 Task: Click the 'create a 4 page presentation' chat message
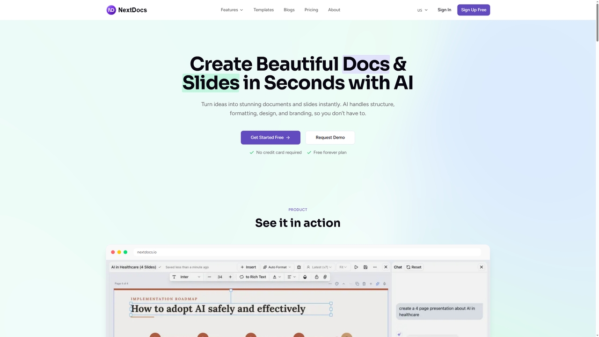coord(439,312)
